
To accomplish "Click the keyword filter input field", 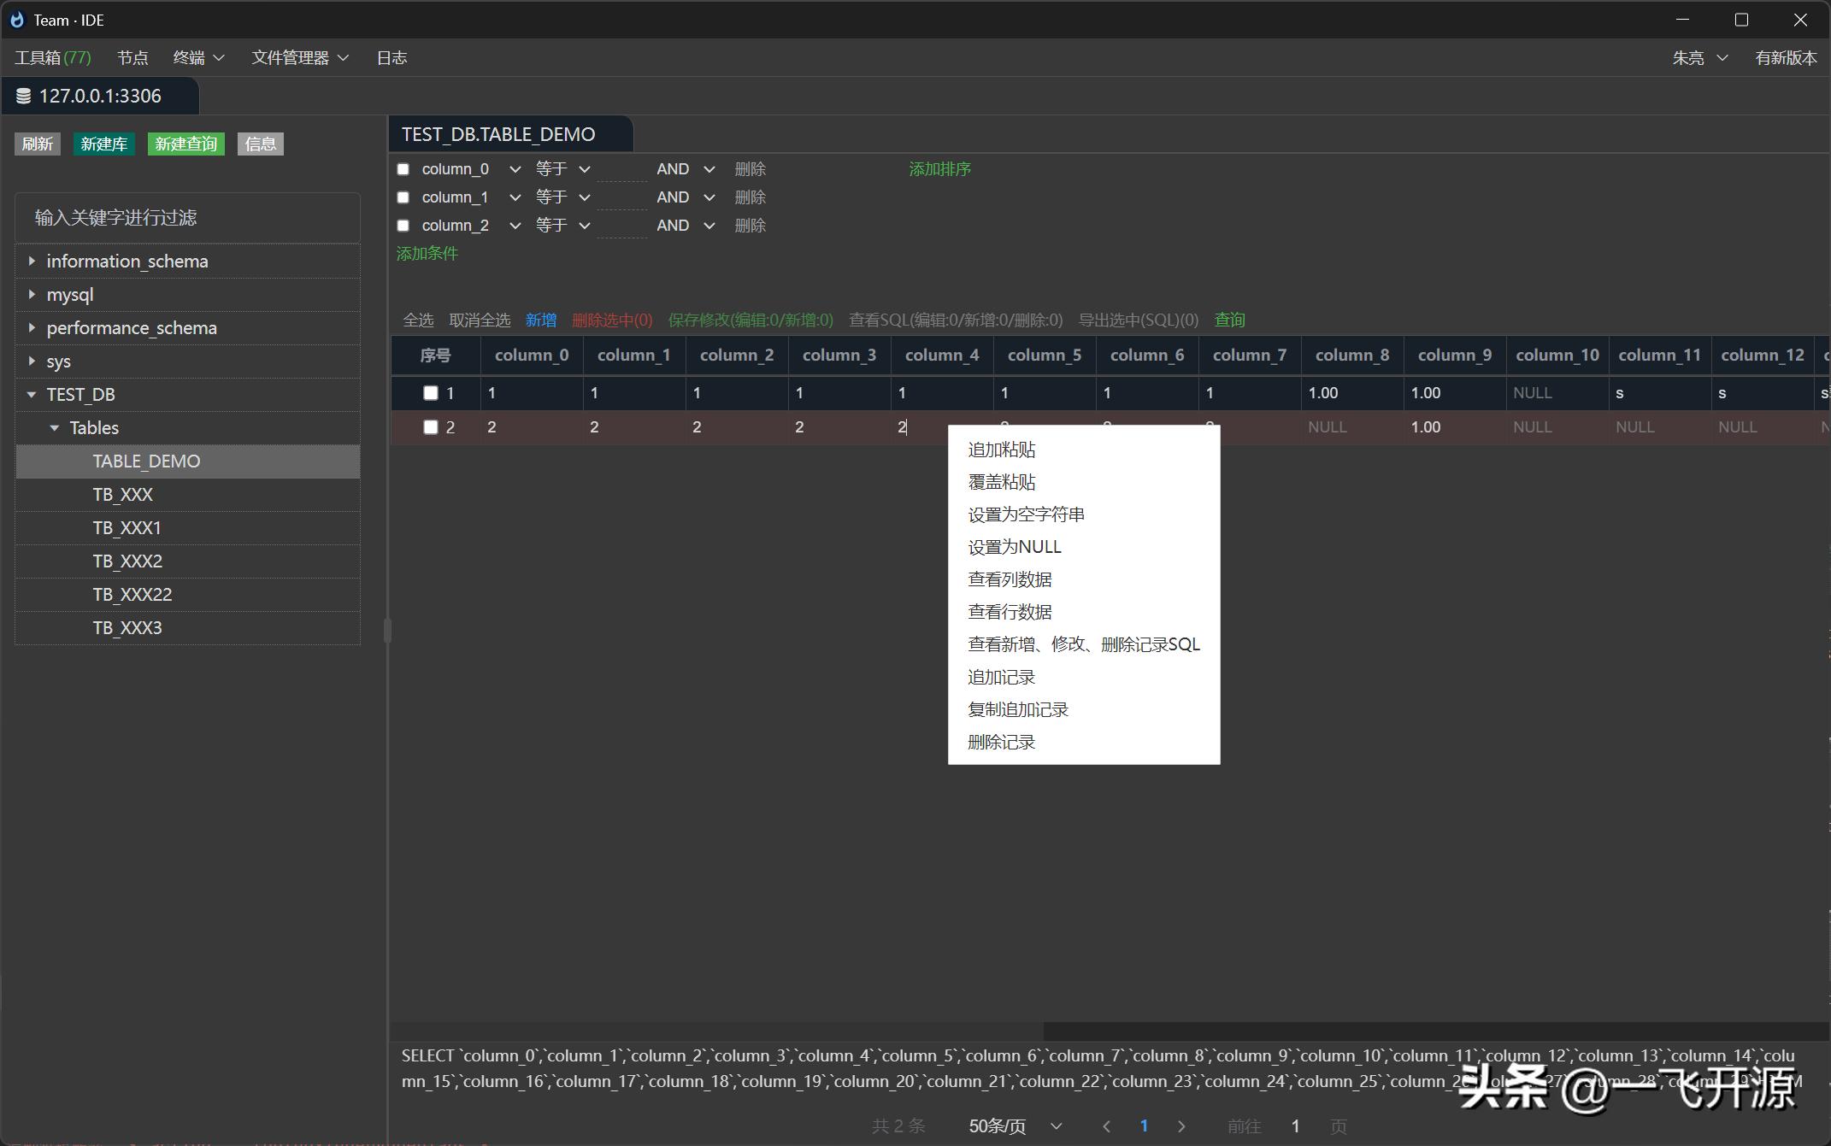I will [187, 218].
